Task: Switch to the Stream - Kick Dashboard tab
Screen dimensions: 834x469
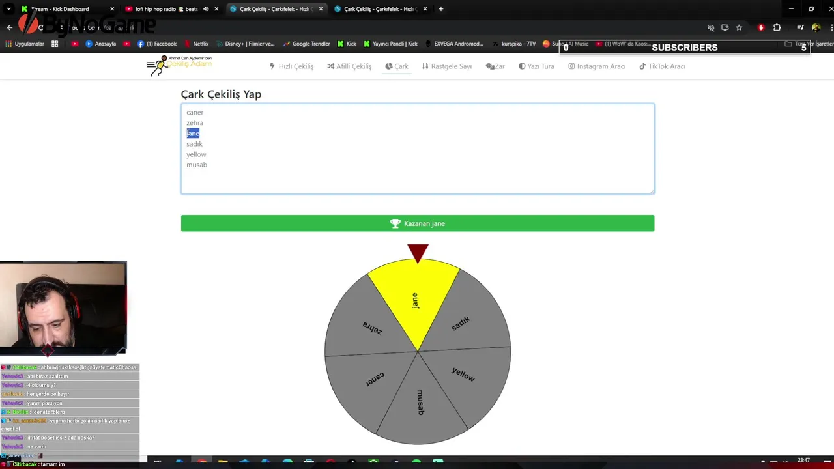Action: pos(59,9)
